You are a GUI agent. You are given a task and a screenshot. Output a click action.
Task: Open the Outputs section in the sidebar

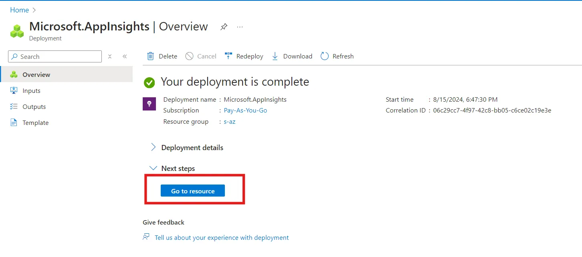point(34,106)
